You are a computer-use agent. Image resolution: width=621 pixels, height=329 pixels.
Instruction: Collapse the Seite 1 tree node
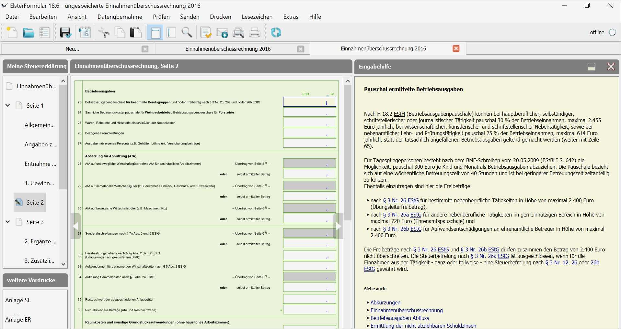pos(8,105)
